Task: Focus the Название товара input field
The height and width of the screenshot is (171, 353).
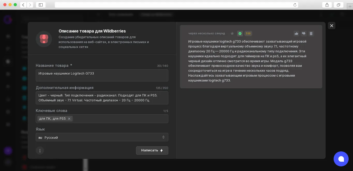Action: (102, 75)
